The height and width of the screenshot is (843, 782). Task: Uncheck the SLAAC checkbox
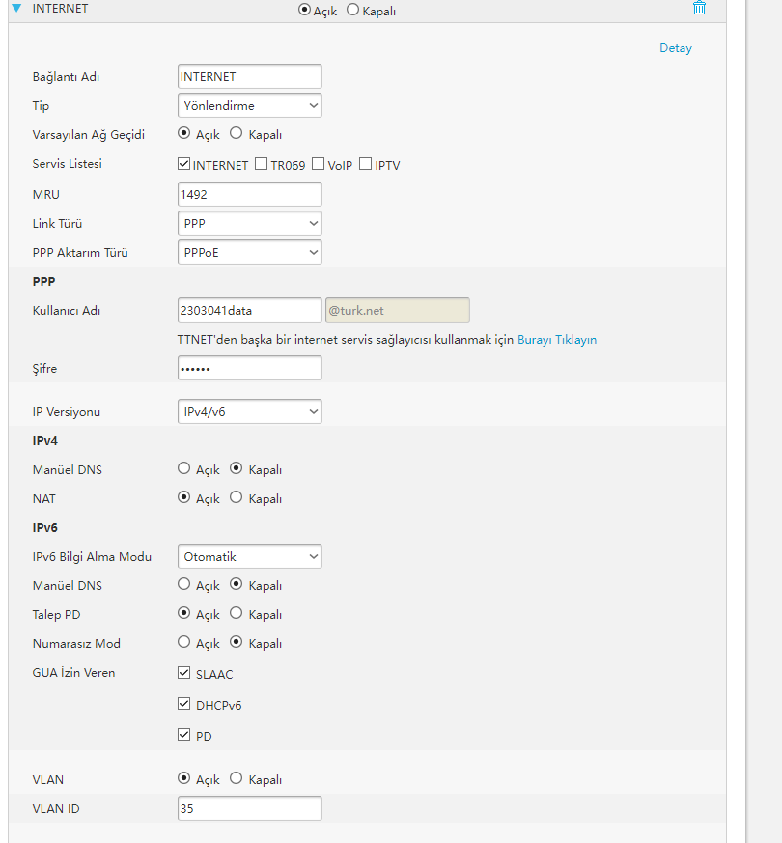[183, 673]
